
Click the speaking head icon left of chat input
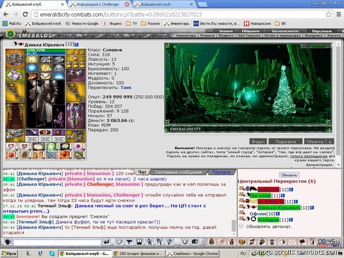tap(8, 242)
